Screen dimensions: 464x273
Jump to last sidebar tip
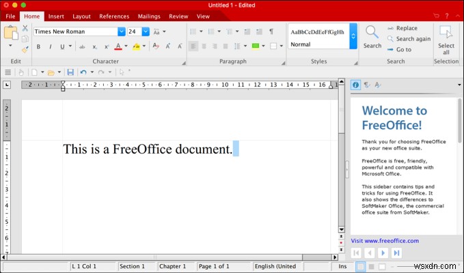coord(396,253)
